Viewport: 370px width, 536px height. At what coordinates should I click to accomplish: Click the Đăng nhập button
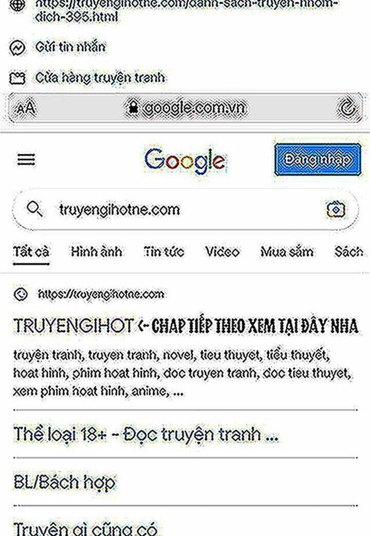coord(318,159)
